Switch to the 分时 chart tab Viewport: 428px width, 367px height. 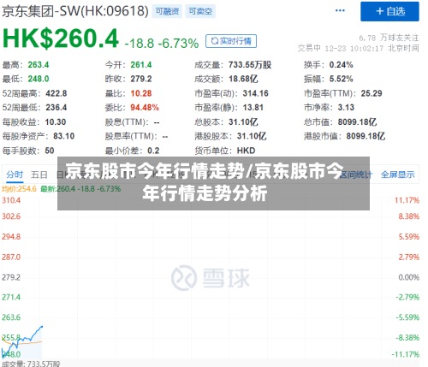pos(15,175)
